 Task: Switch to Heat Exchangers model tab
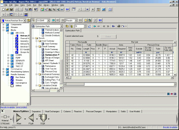[x=52, y=111]
